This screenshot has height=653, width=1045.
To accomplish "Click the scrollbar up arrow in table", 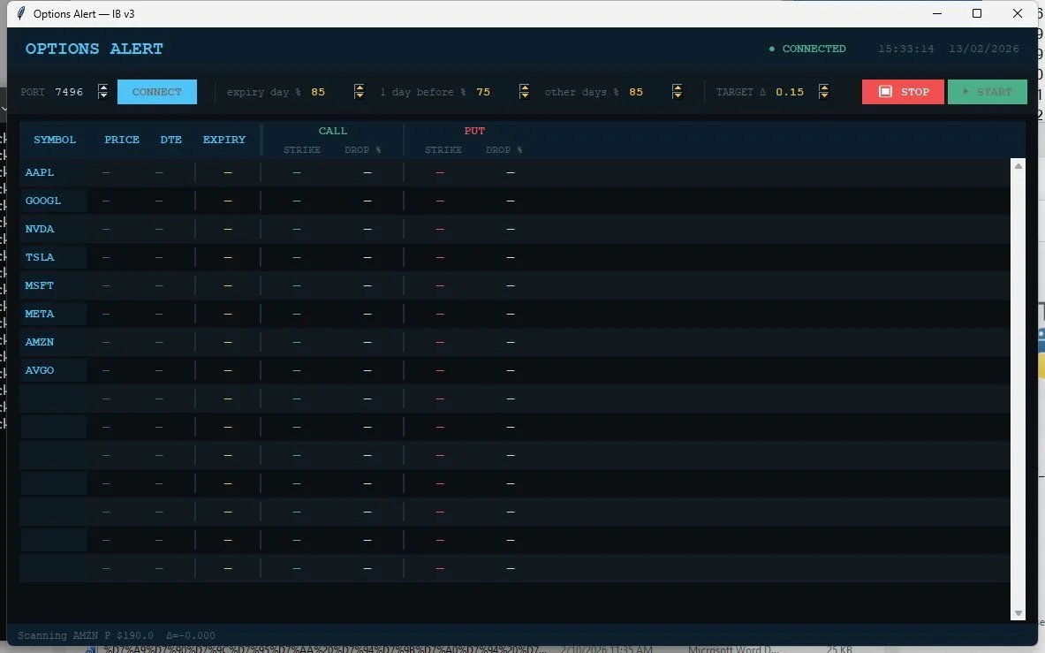I will 1018,166.
